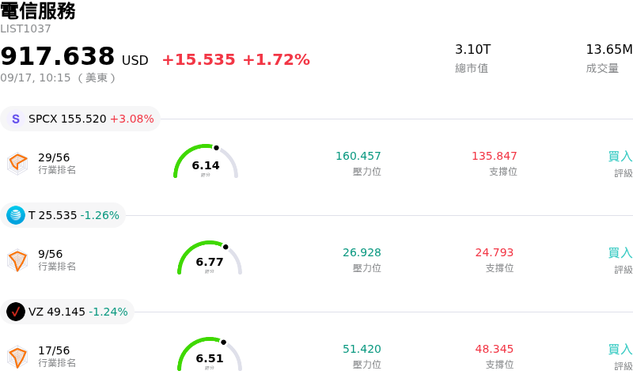Screen dimensions: 633x386
Task: Click the 6.77 score gauge for T
Action: 210,258
